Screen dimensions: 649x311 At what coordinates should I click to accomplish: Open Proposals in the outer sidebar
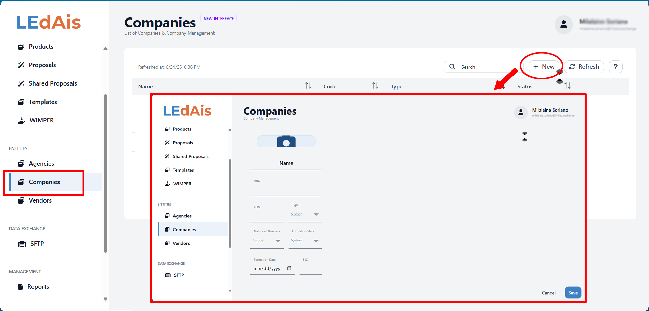click(x=42, y=65)
